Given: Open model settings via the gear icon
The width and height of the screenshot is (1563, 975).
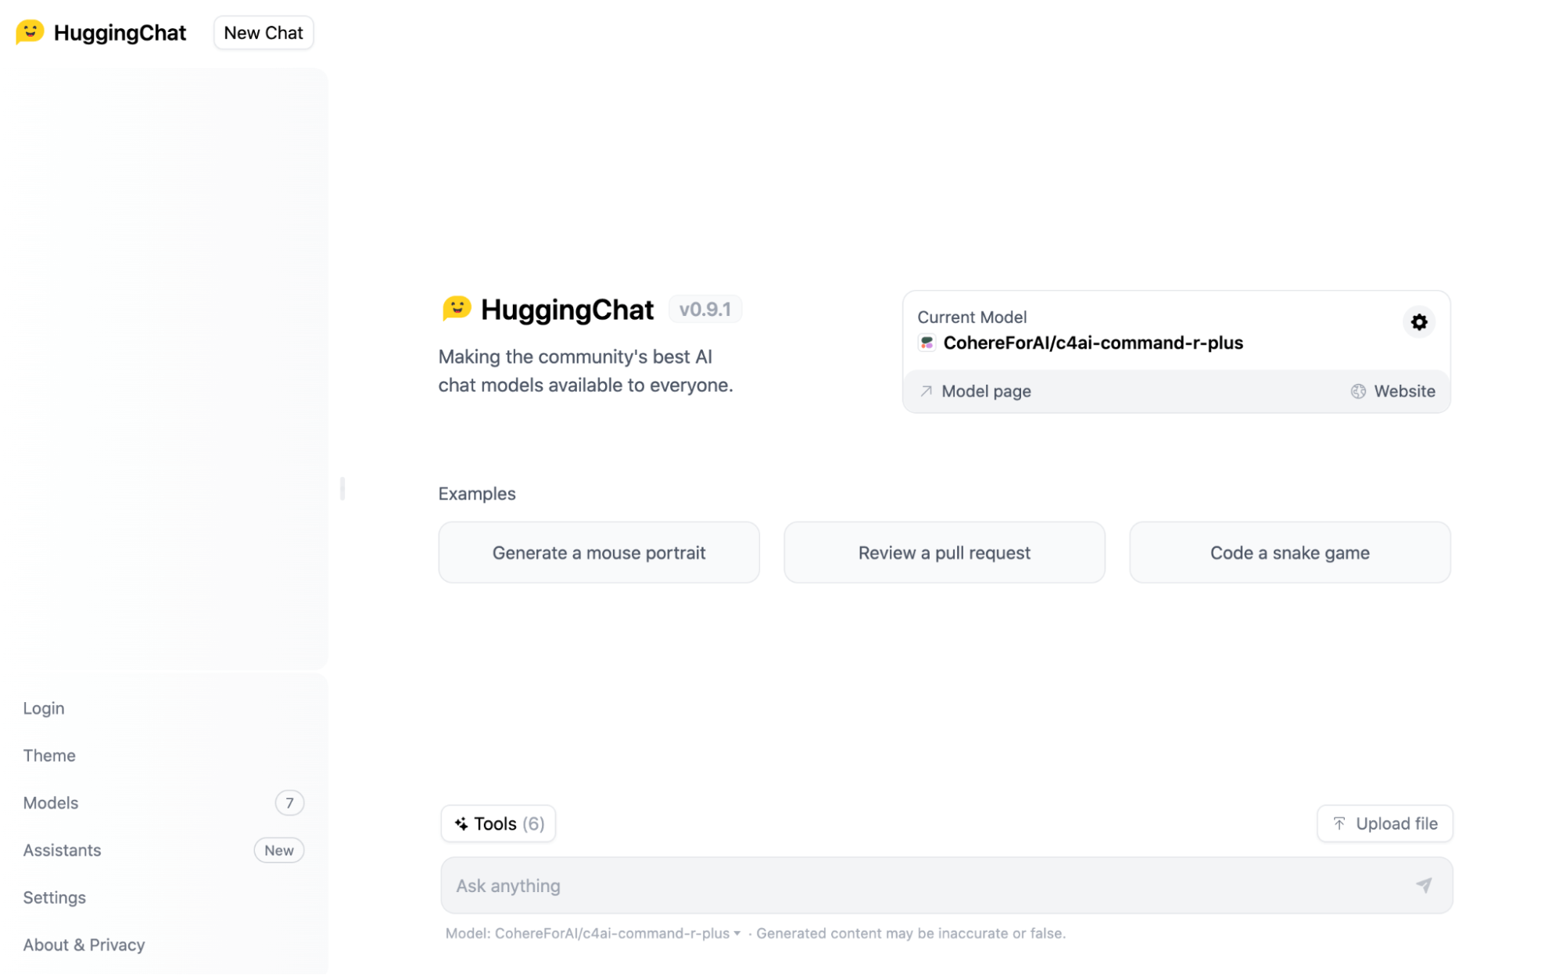Looking at the screenshot, I should pos(1418,321).
